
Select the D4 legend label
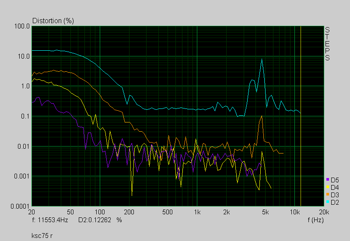335,188
